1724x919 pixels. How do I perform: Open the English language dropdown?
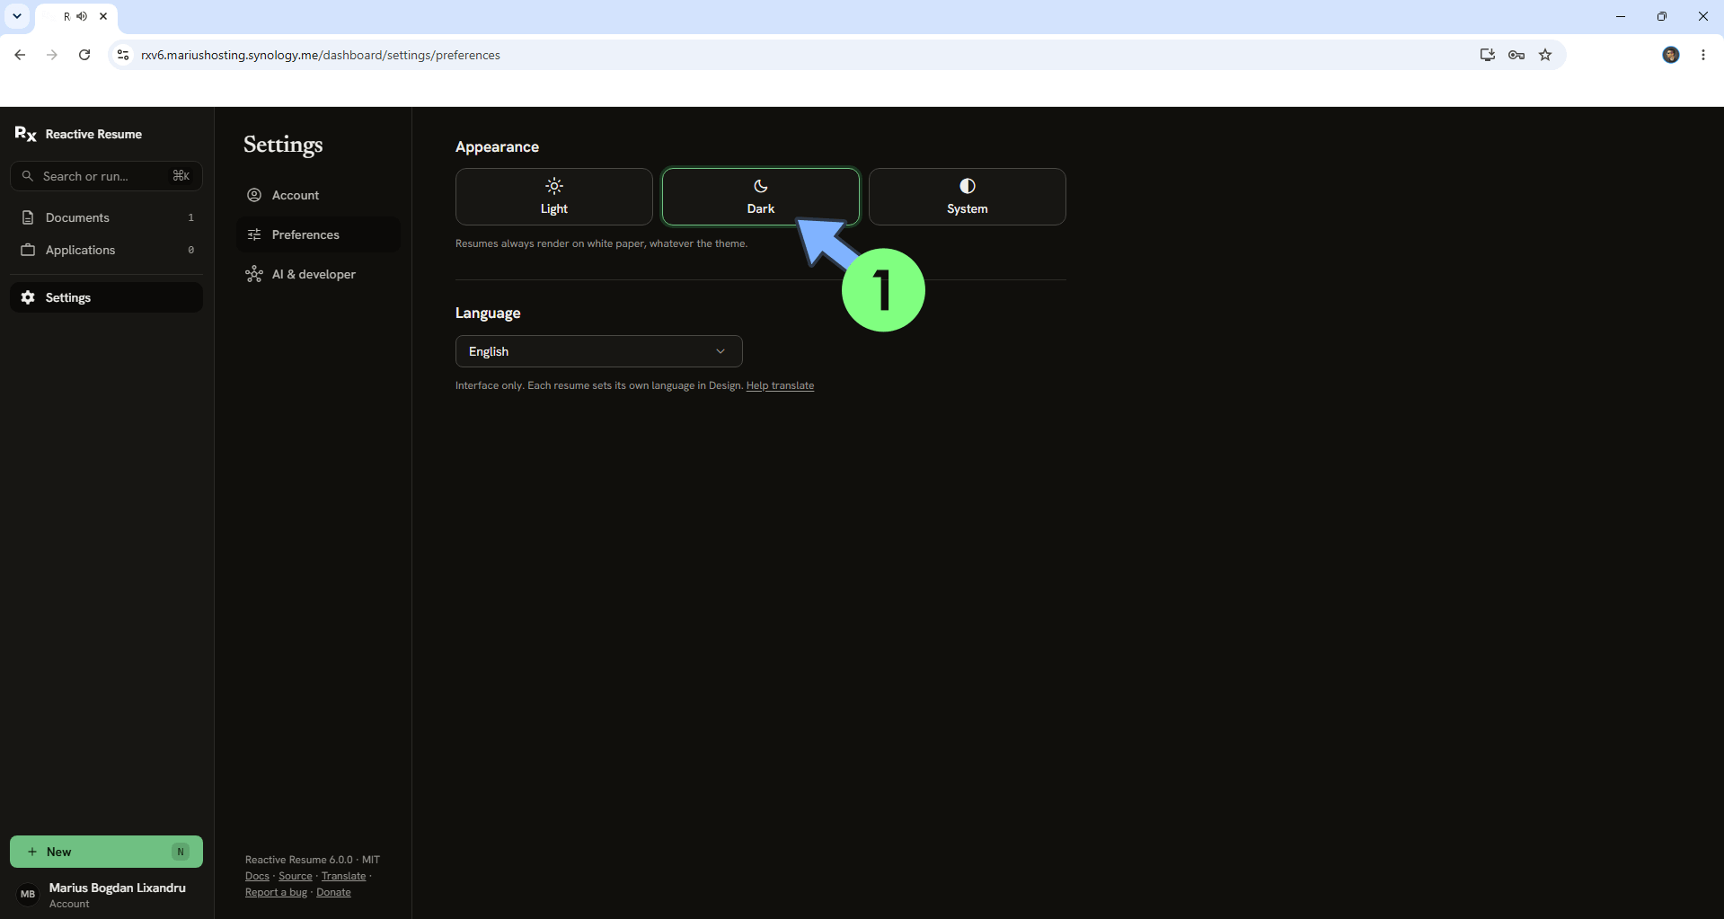coord(598,351)
